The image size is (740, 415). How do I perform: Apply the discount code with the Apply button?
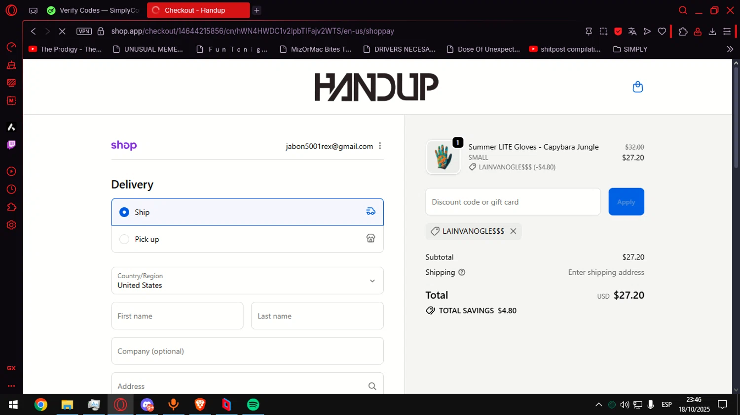626,202
